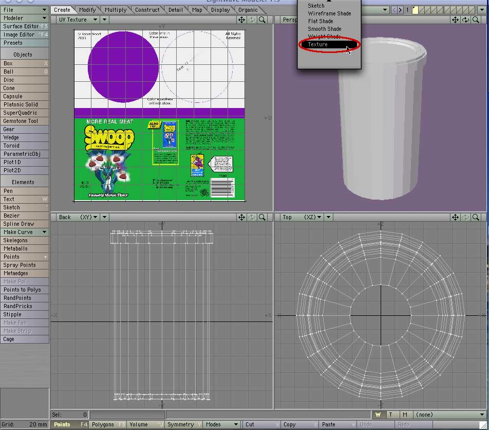Viewport: 489px width, 430px height.
Task: Select the Spline Draw tool
Action: pyautogui.click(x=25, y=224)
